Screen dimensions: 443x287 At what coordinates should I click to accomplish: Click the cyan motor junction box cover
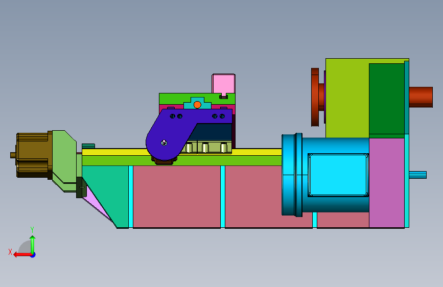(338, 175)
